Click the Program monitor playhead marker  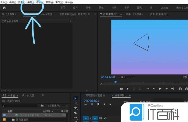pos(115,82)
